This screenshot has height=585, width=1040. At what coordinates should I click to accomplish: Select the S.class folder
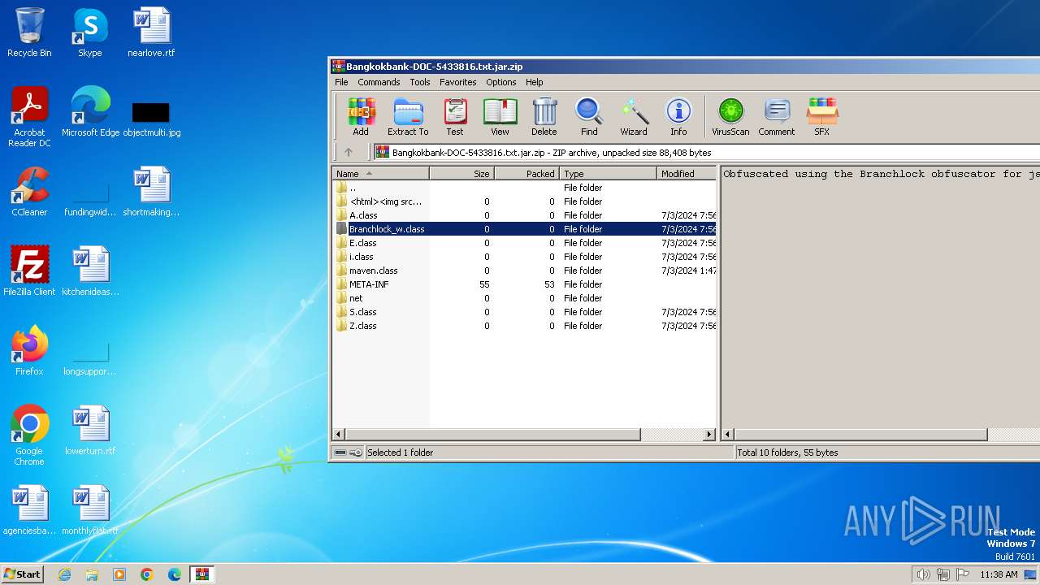[x=524, y=312]
